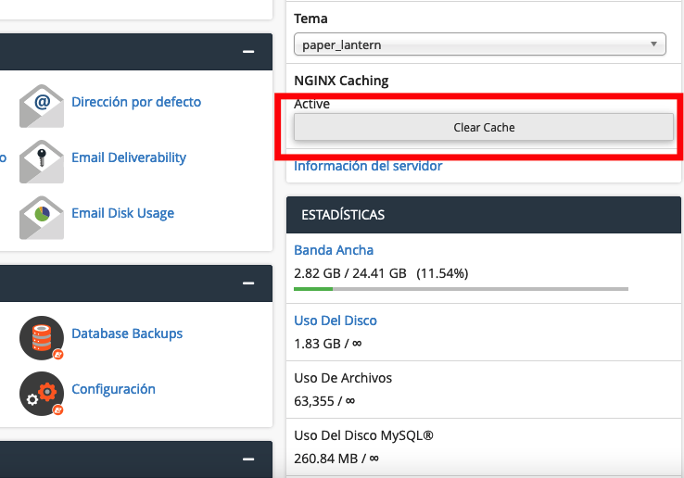Open the Email Disk Usage chart icon
684x478 pixels.
(x=42, y=217)
